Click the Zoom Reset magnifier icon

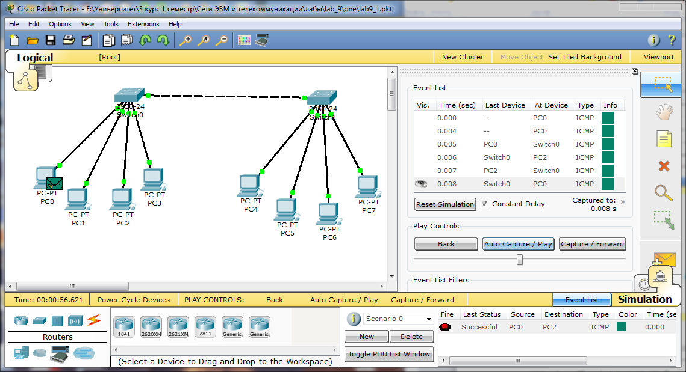[204, 41]
